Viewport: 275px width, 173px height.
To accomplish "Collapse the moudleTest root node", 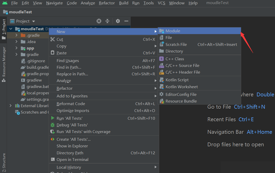I will [11, 29].
